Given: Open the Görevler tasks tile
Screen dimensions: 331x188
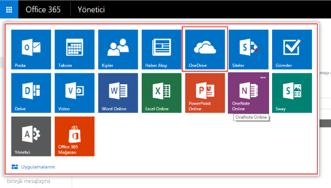Looking at the screenshot, I should coord(292,49).
